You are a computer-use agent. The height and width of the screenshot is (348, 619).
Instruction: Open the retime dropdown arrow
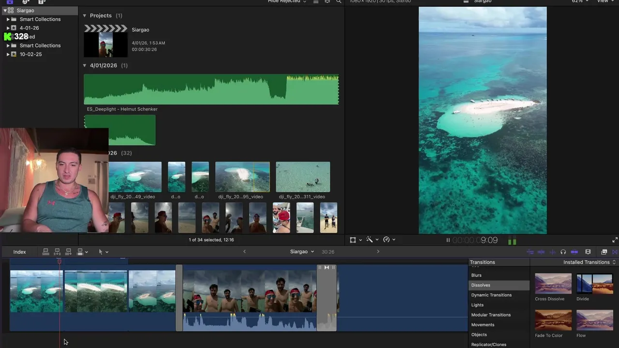click(x=394, y=240)
